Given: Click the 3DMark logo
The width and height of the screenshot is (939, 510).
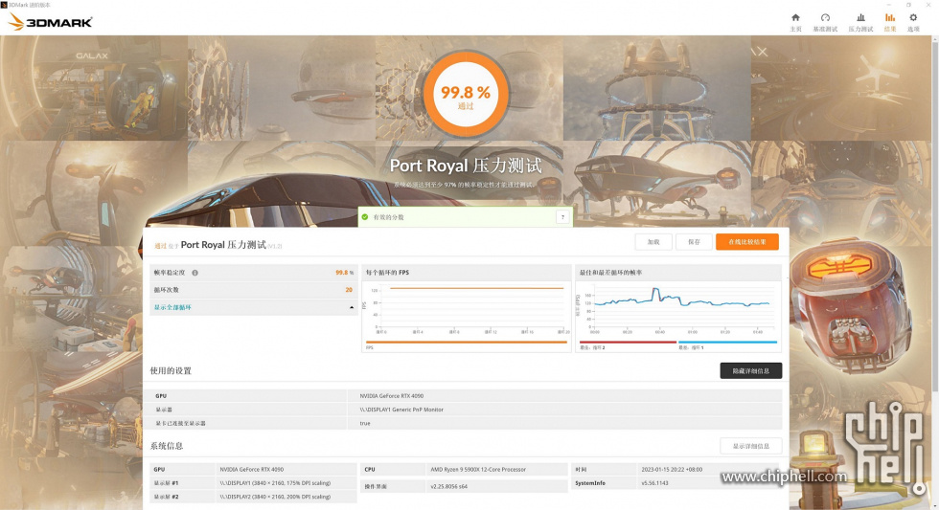Looking at the screenshot, I should pyautogui.click(x=50, y=22).
